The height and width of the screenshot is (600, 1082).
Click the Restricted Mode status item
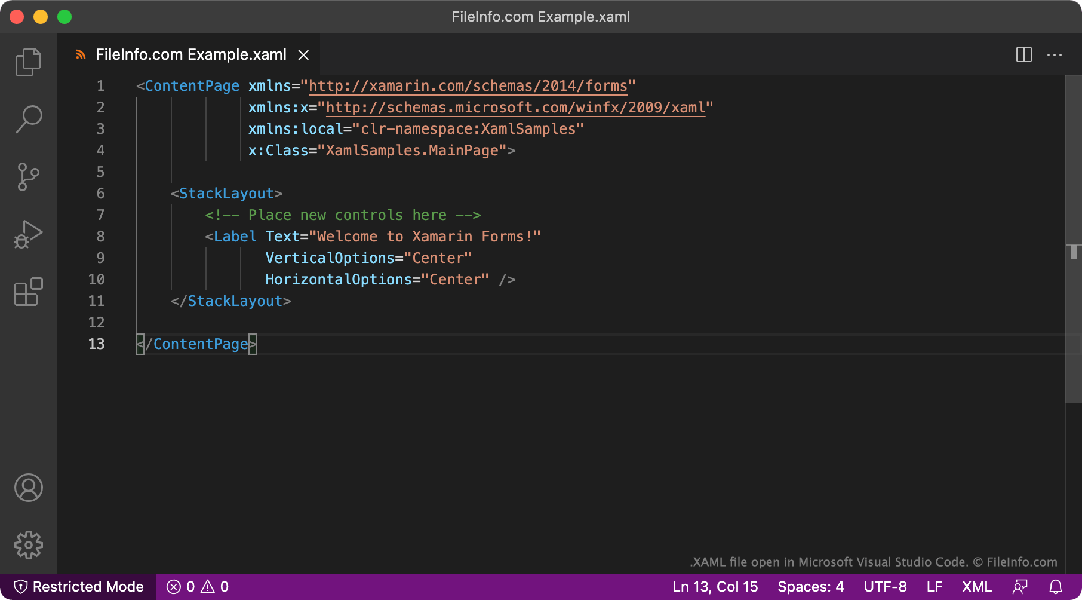click(x=78, y=586)
